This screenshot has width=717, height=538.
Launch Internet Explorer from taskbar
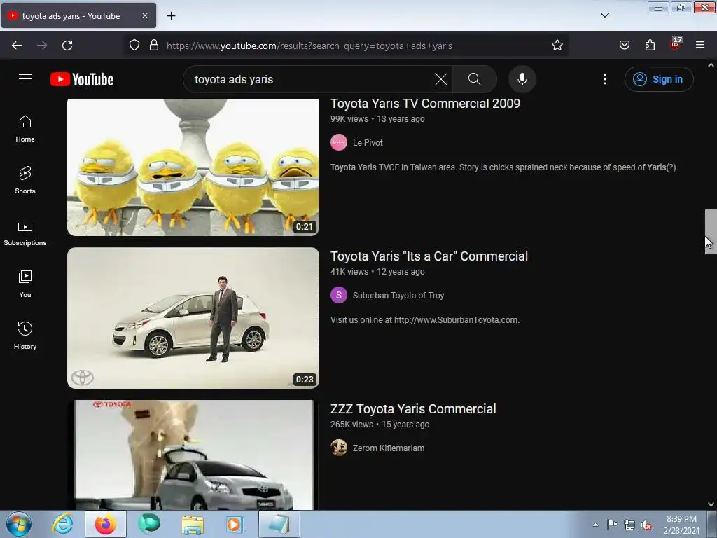tap(62, 524)
